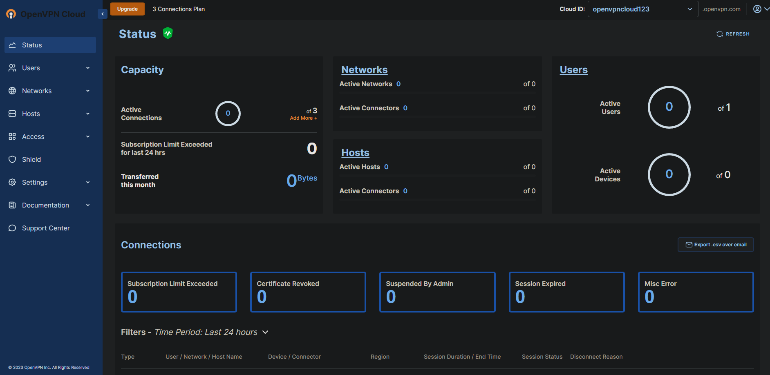Image resolution: width=770 pixels, height=375 pixels.
Task: Expand the Users sidebar menu chevron
Action: point(88,68)
